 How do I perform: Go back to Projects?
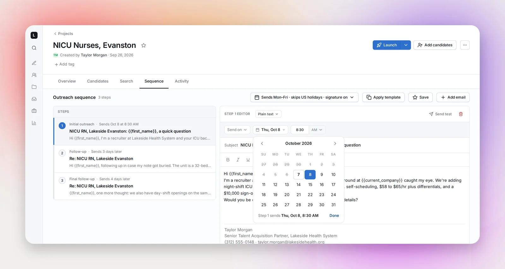[63, 34]
